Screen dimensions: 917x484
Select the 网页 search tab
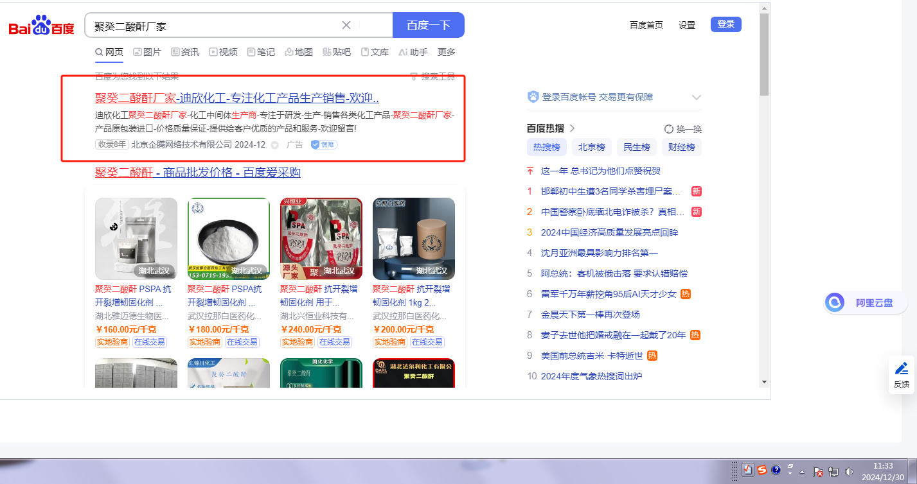coord(109,52)
